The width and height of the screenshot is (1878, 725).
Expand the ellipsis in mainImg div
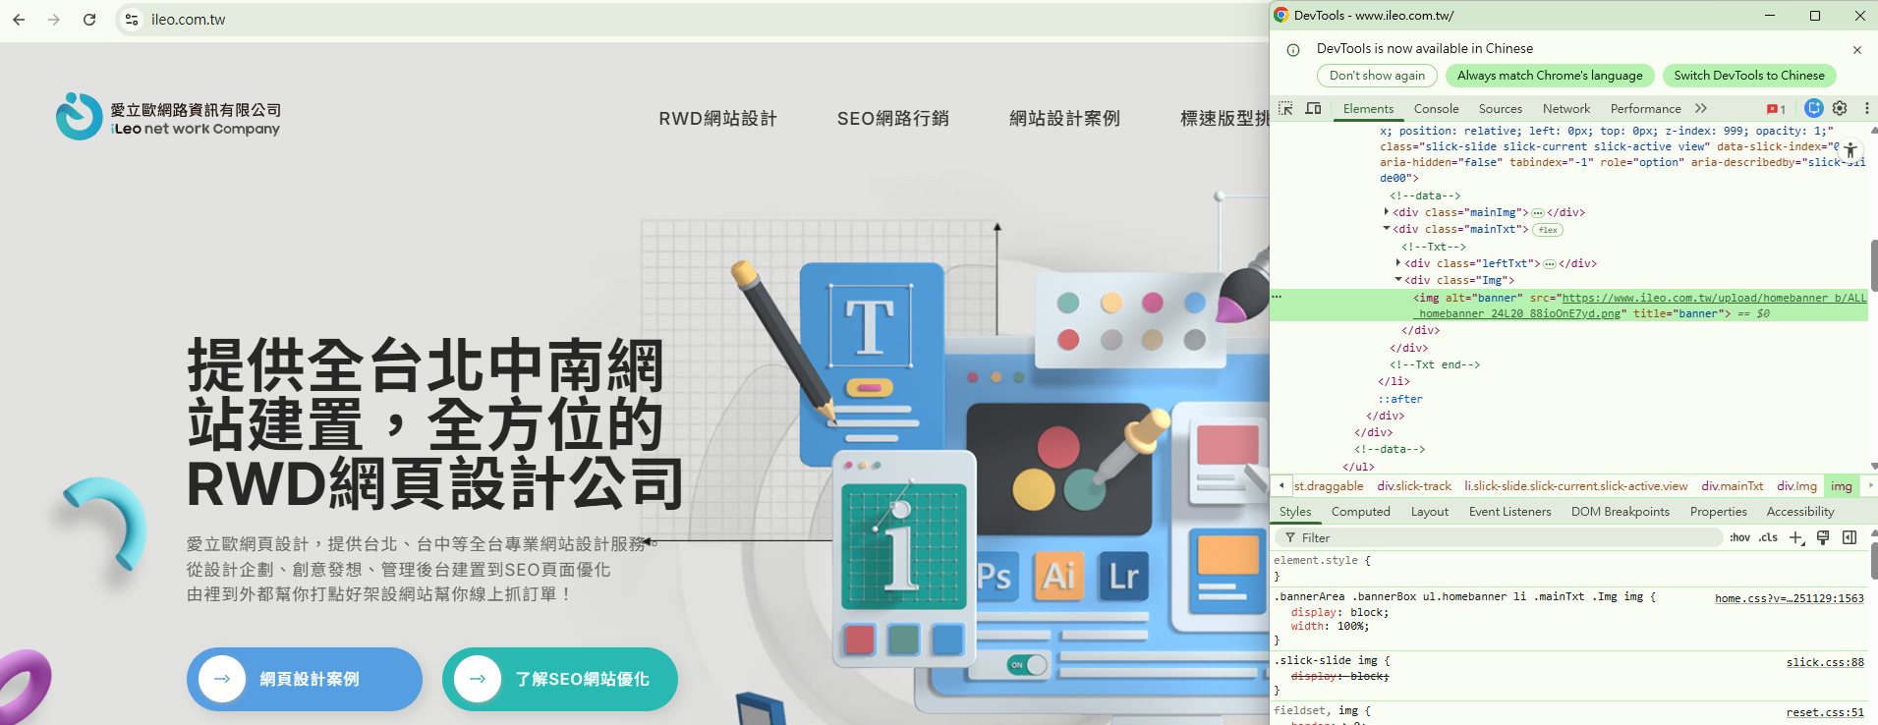[1538, 212]
